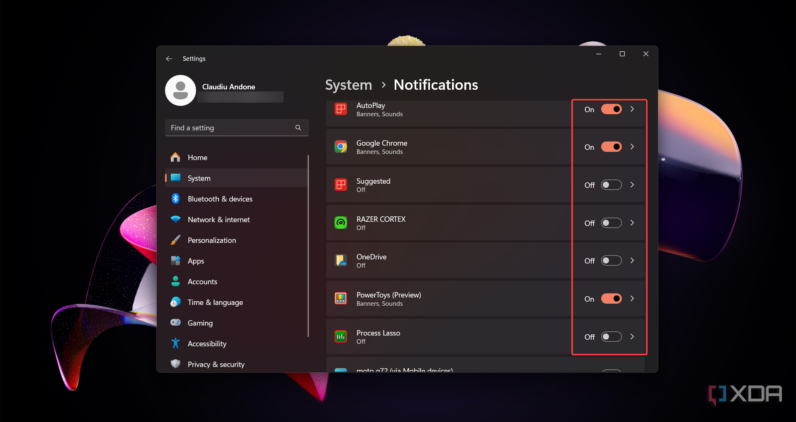Click the sidebar vertical scrollbar
The width and height of the screenshot is (796, 422).
[x=308, y=246]
